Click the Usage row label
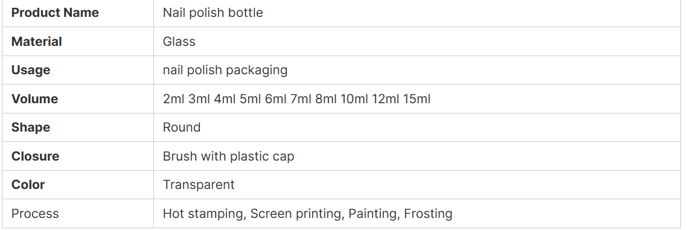This screenshot has height=230, width=687. pos(31,70)
